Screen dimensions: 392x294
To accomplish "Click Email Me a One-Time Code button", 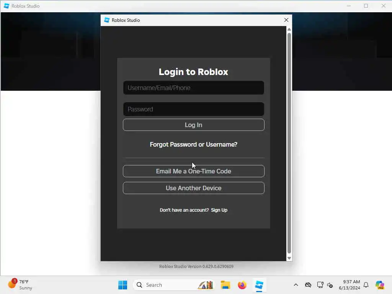I will pyautogui.click(x=193, y=171).
